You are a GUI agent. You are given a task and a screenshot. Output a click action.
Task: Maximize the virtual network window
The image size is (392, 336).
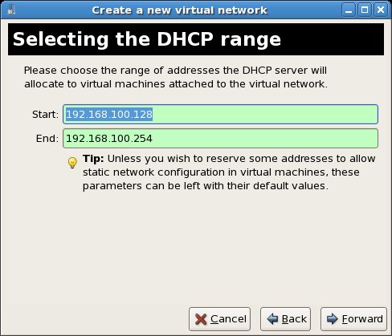coord(365,10)
